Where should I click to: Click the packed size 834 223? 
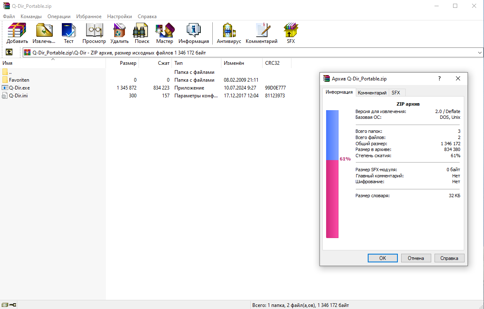point(161,88)
